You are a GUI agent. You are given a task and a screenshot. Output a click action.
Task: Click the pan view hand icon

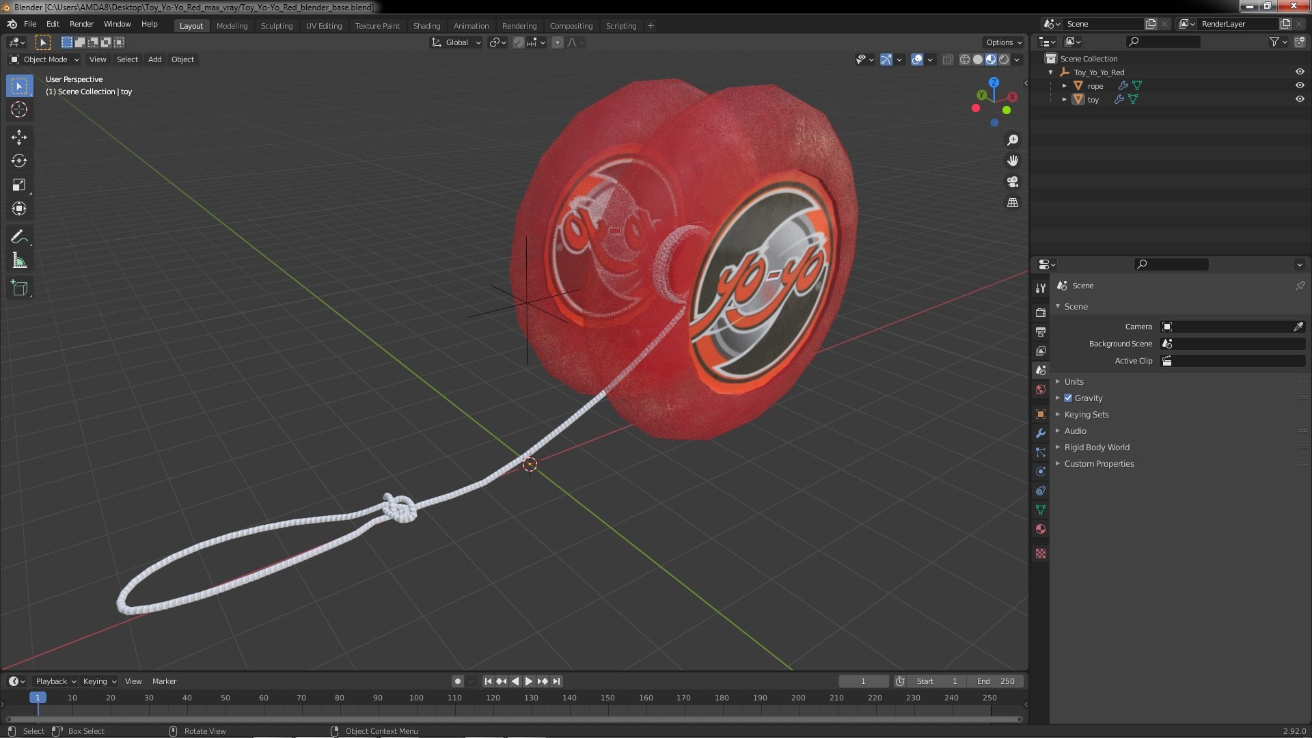tap(1013, 161)
